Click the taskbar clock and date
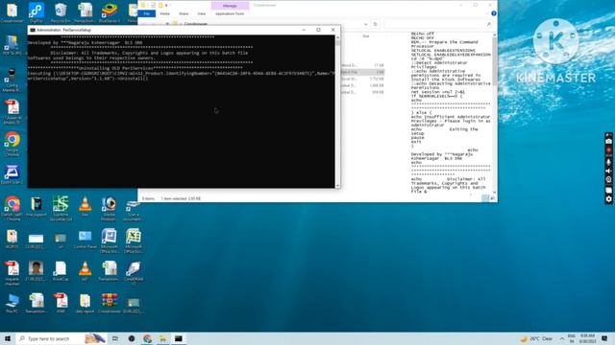Image resolution: width=615 pixels, height=345 pixels. [587, 338]
